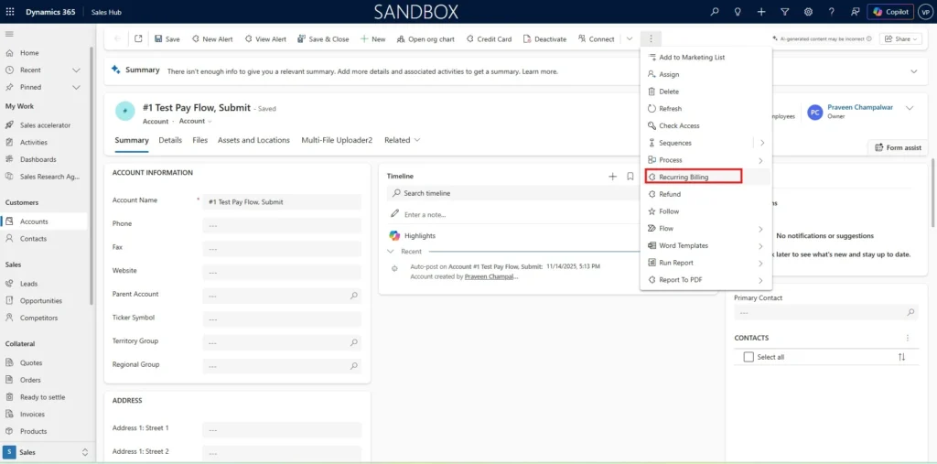The width and height of the screenshot is (937, 464).
Task: Open Form assist button
Action: (x=898, y=147)
